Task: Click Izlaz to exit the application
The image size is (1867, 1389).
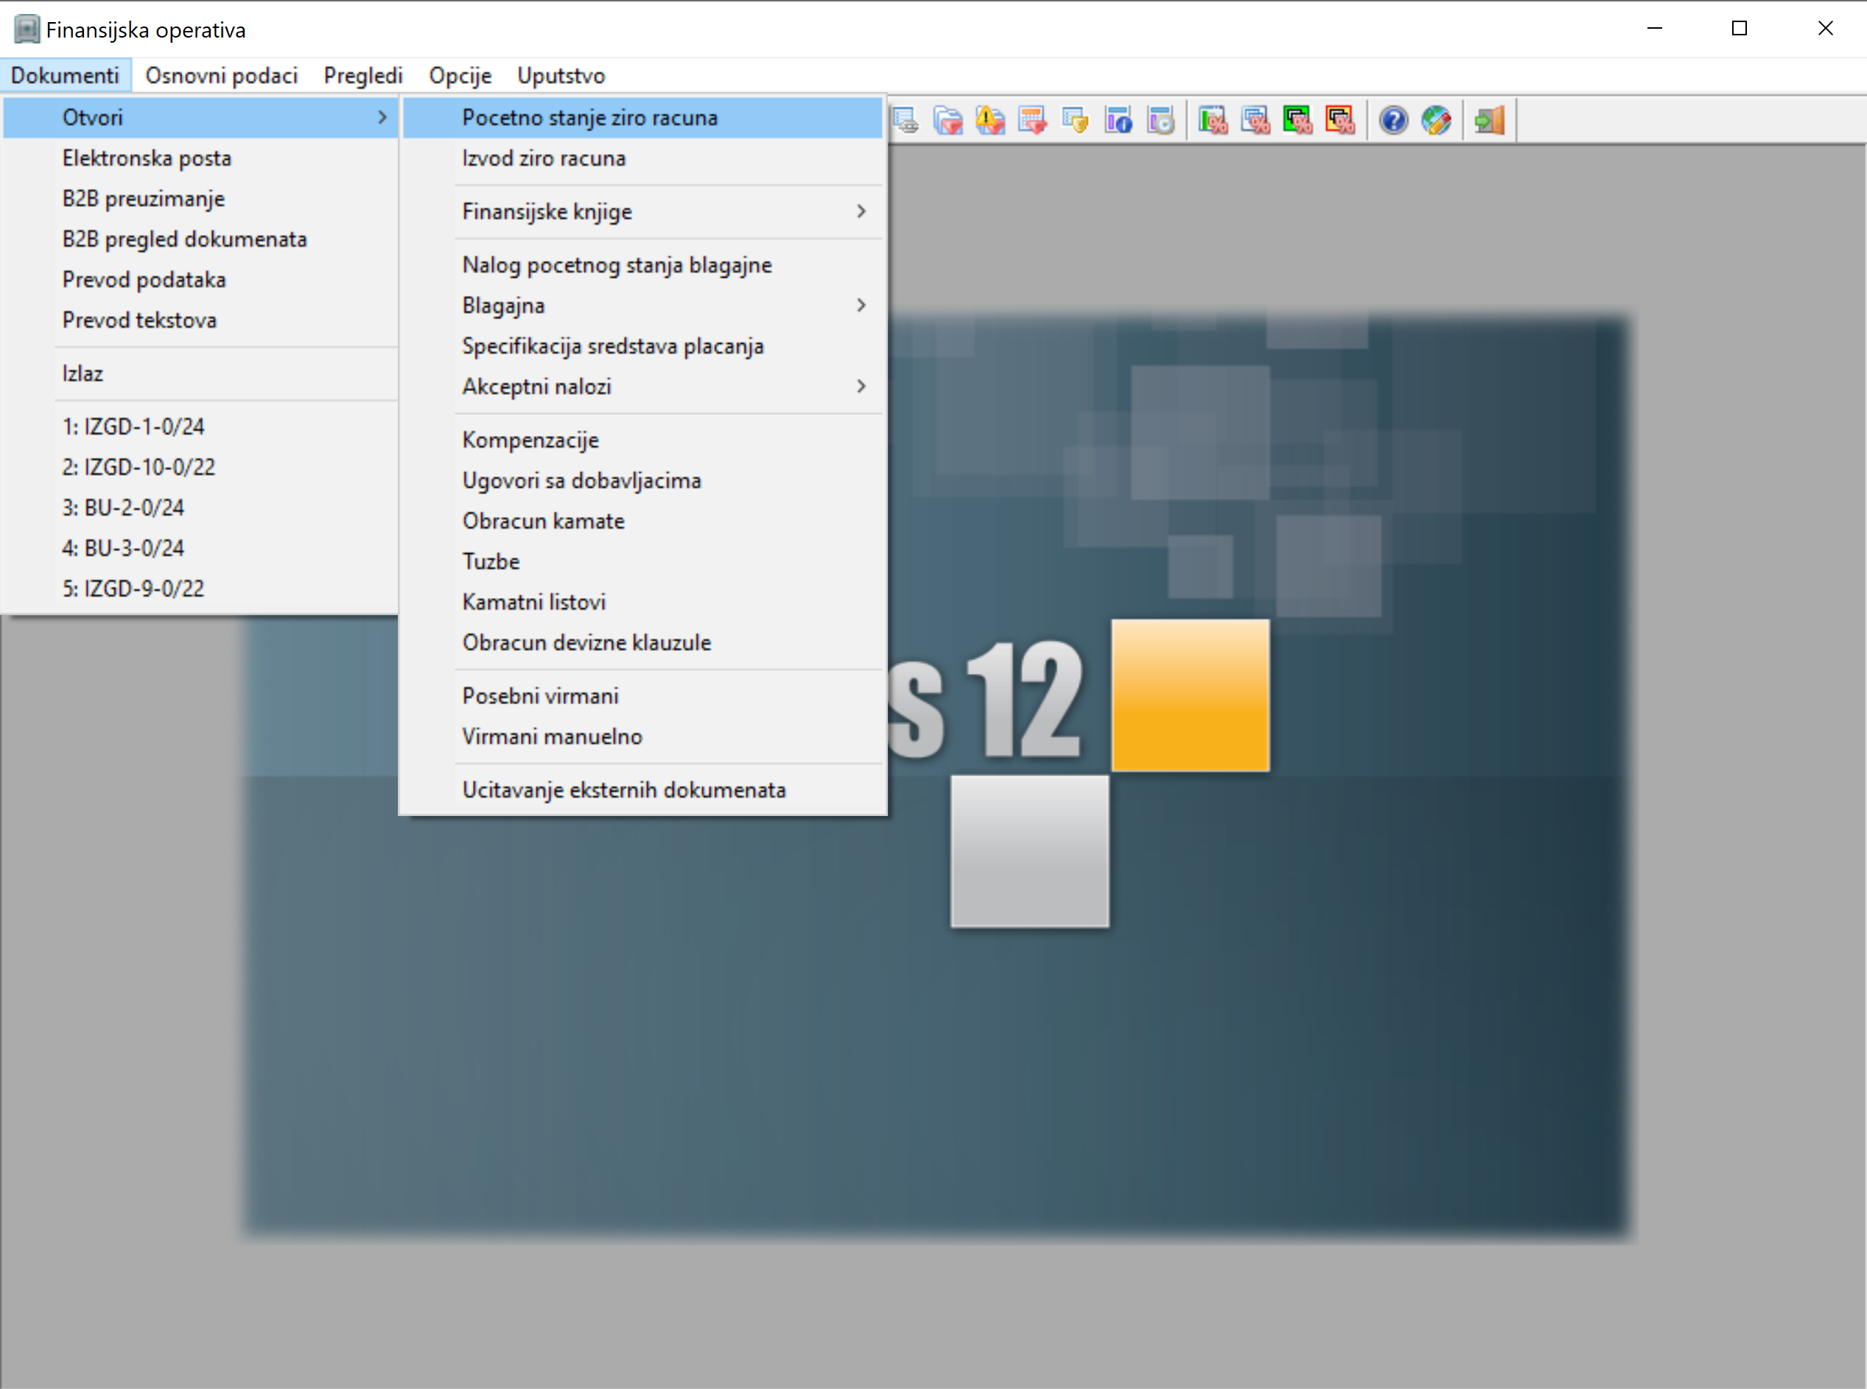Action: tap(83, 373)
